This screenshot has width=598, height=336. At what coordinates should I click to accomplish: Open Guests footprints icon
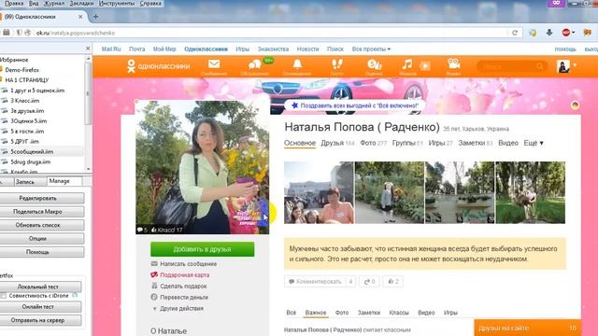pos(336,64)
